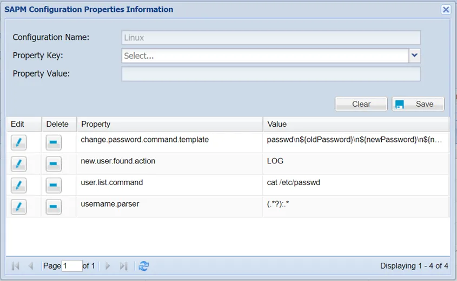Viewport: 457px width, 281px height.
Task: Click the LOG value cell
Action: pos(355,164)
